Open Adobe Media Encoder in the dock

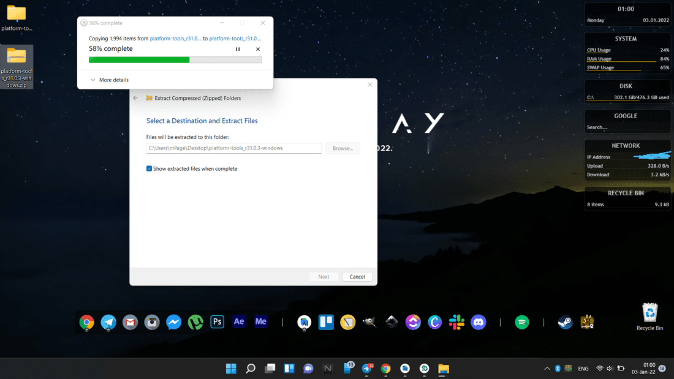[261, 322]
